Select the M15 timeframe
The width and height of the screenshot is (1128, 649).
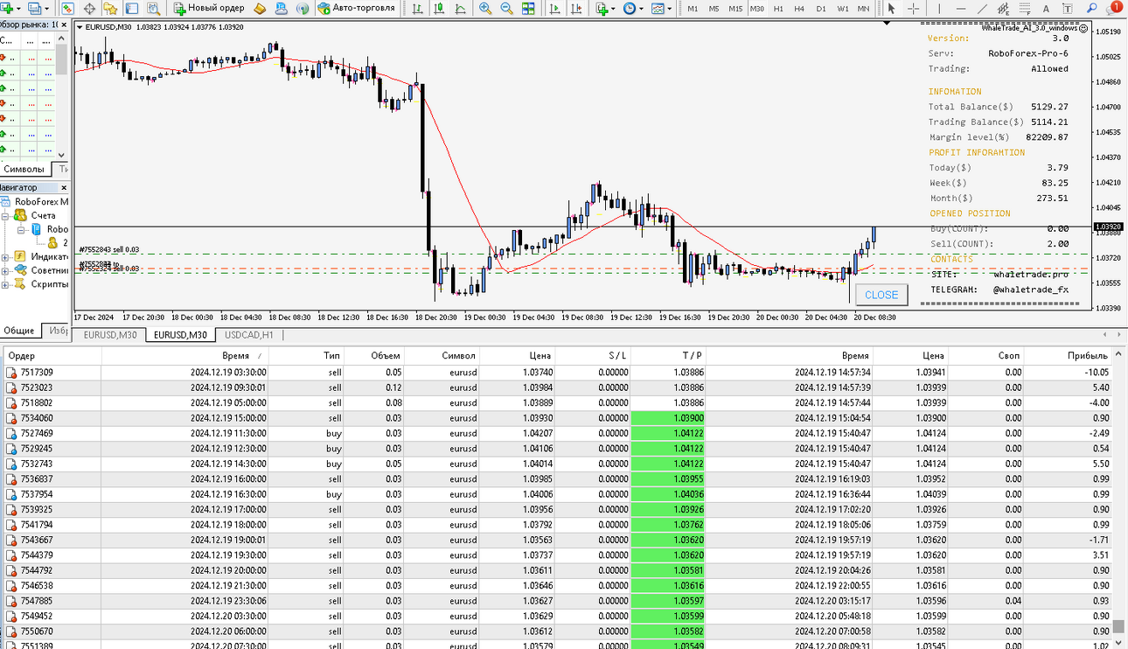pyautogui.click(x=735, y=9)
